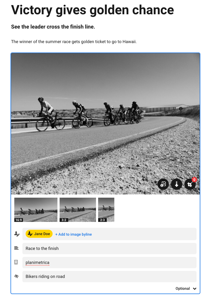Click + Add to image byline link
Image resolution: width=213 pixels, height=300 pixels.
coord(74,234)
